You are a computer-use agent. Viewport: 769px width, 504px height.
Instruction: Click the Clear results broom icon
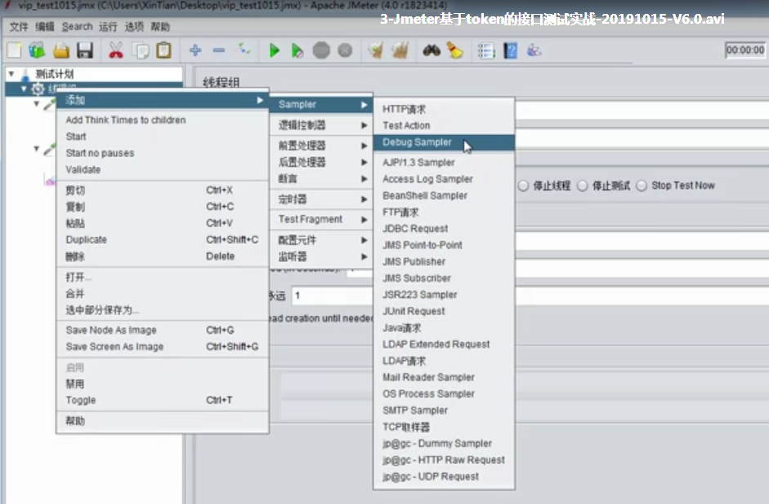[376, 50]
